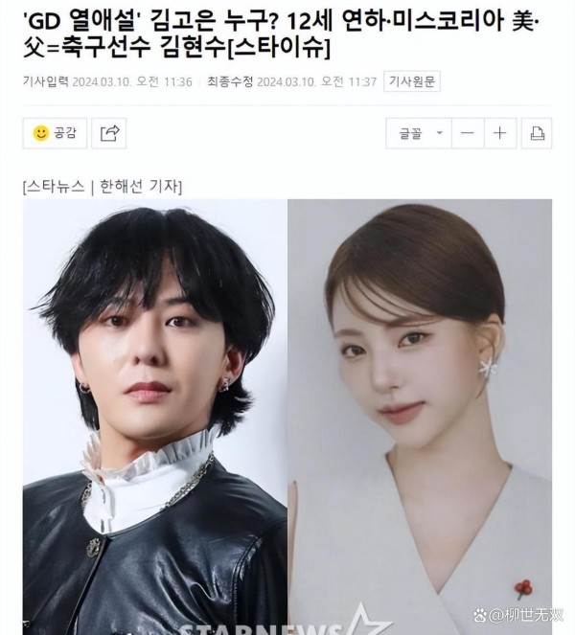This screenshot has height=635, width=575.
Task: Click the dropdown arrow beside 글꼴
Action: click(x=439, y=132)
